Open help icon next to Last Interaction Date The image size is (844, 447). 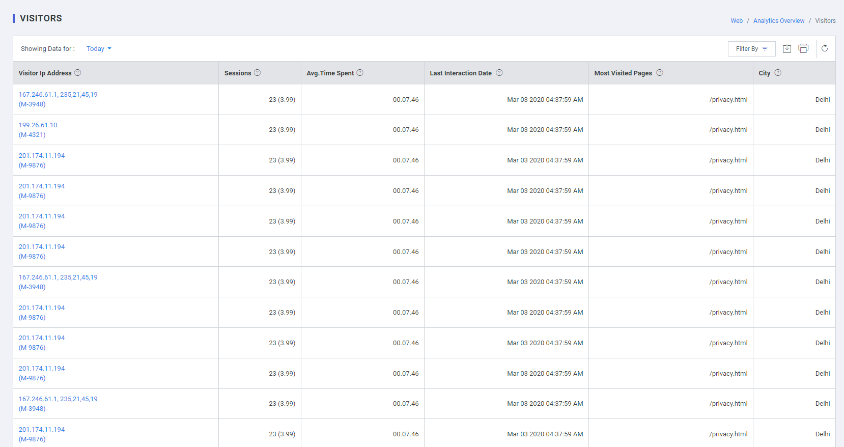[x=499, y=73]
